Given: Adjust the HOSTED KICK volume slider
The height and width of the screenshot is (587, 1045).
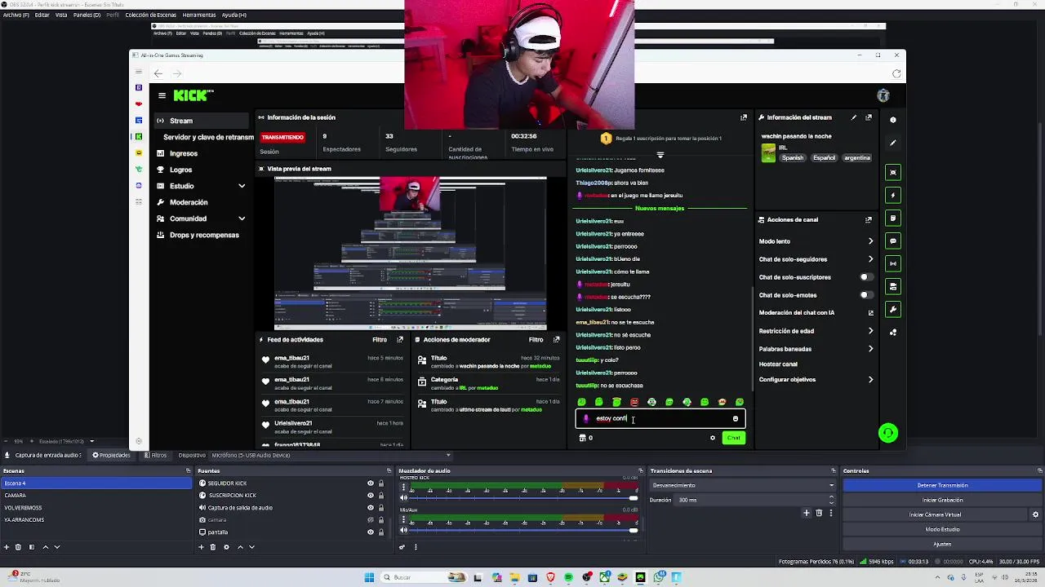Looking at the screenshot, I should coord(523,497).
